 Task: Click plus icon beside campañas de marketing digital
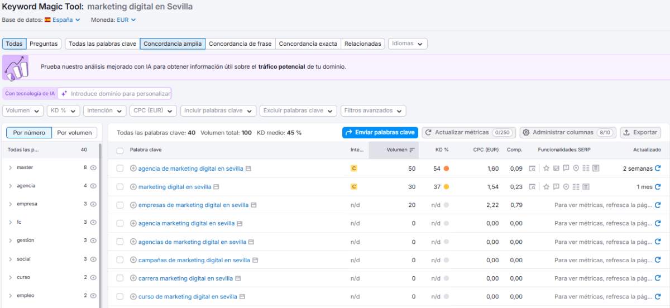133,260
